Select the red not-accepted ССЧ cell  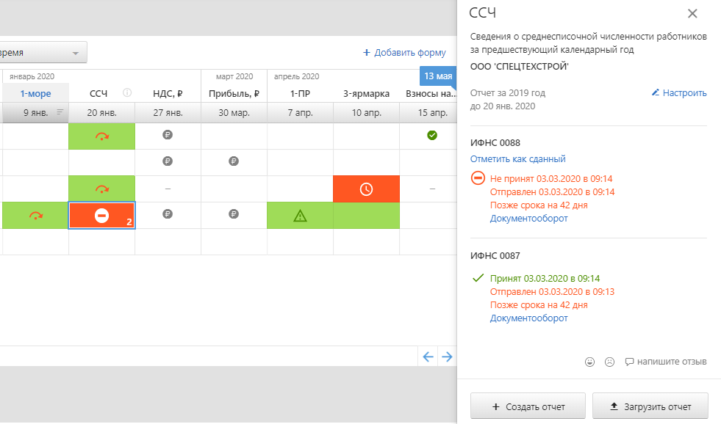101,216
